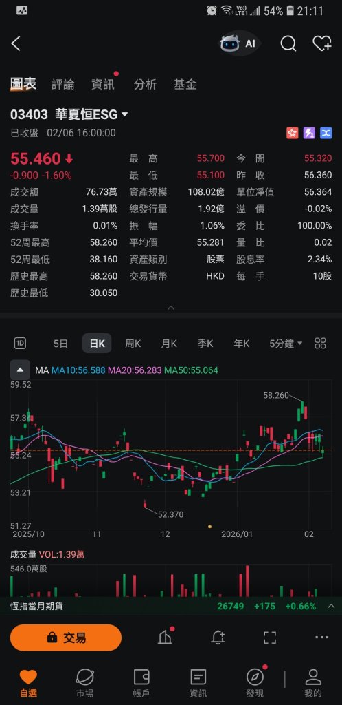Go to 我的 profile tab
The image size is (342, 705).
click(x=313, y=683)
